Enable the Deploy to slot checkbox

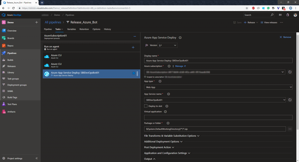[146, 106]
